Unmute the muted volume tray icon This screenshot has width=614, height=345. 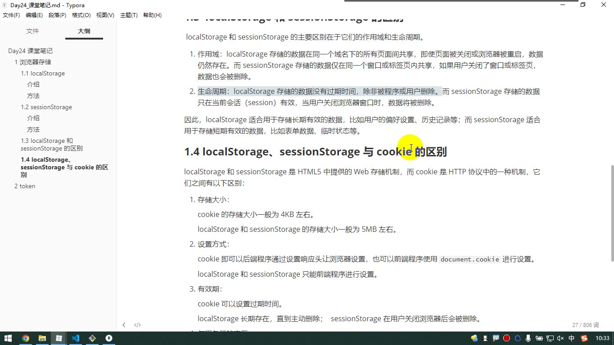click(561, 338)
